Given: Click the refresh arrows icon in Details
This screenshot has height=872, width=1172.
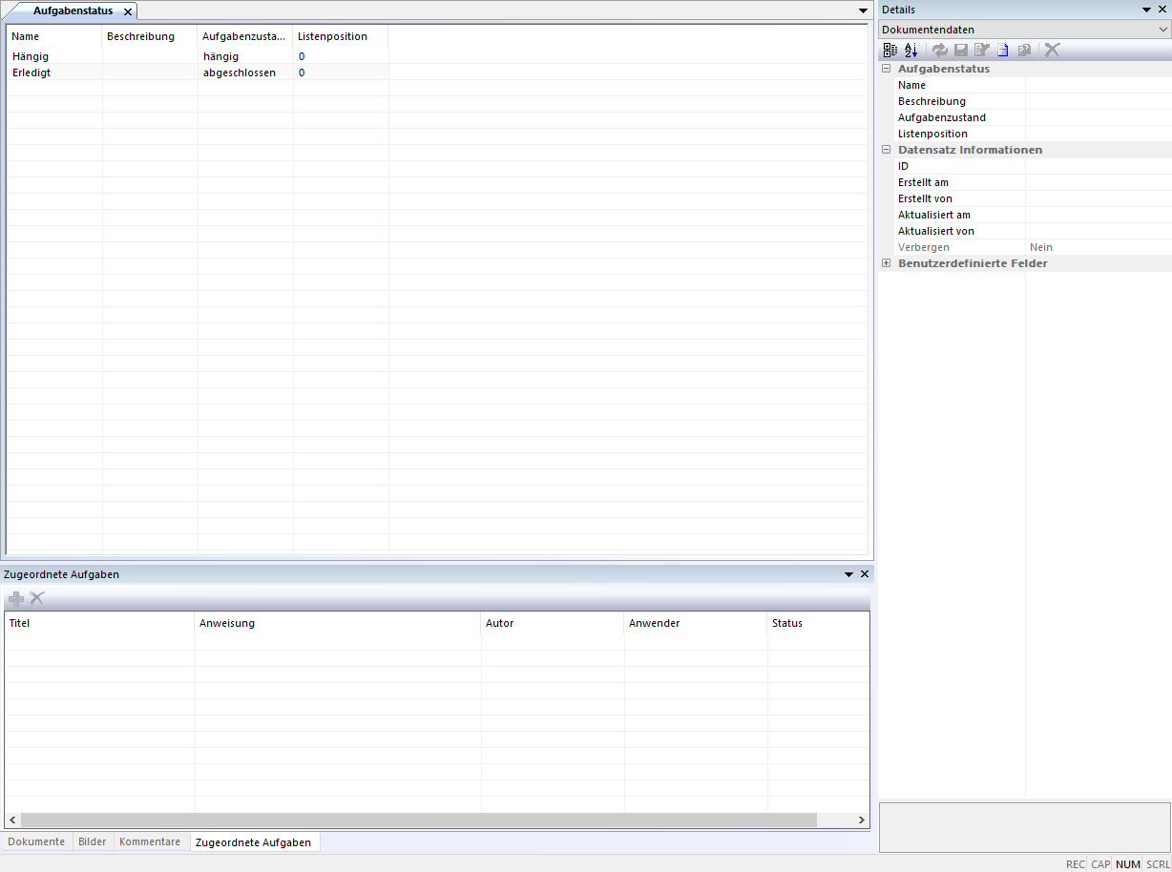Looking at the screenshot, I should click(x=940, y=50).
